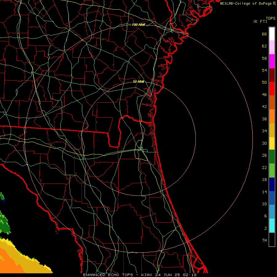Click the legend value "58"

[264, 58]
